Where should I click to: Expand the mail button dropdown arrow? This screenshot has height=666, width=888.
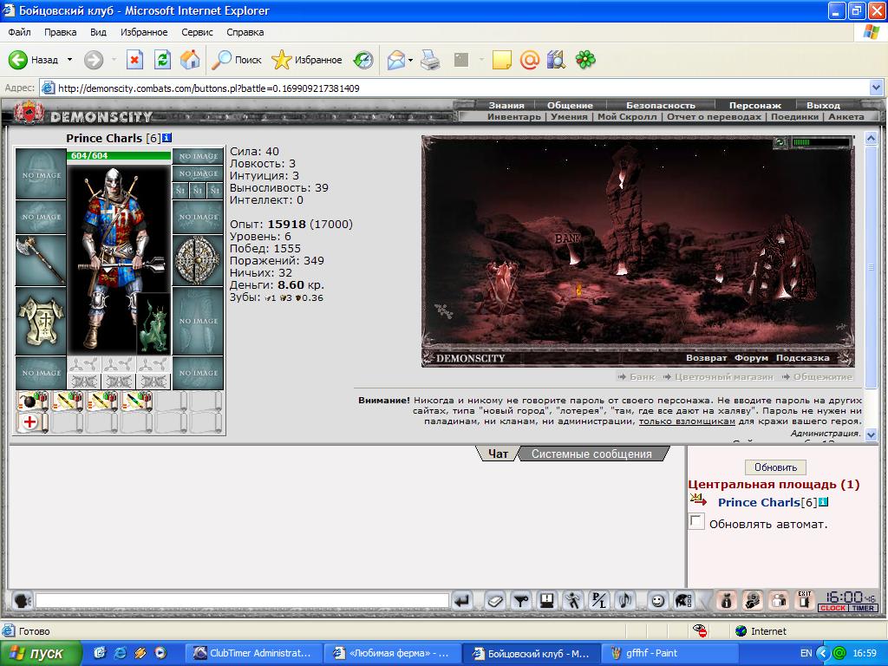pyautogui.click(x=410, y=60)
